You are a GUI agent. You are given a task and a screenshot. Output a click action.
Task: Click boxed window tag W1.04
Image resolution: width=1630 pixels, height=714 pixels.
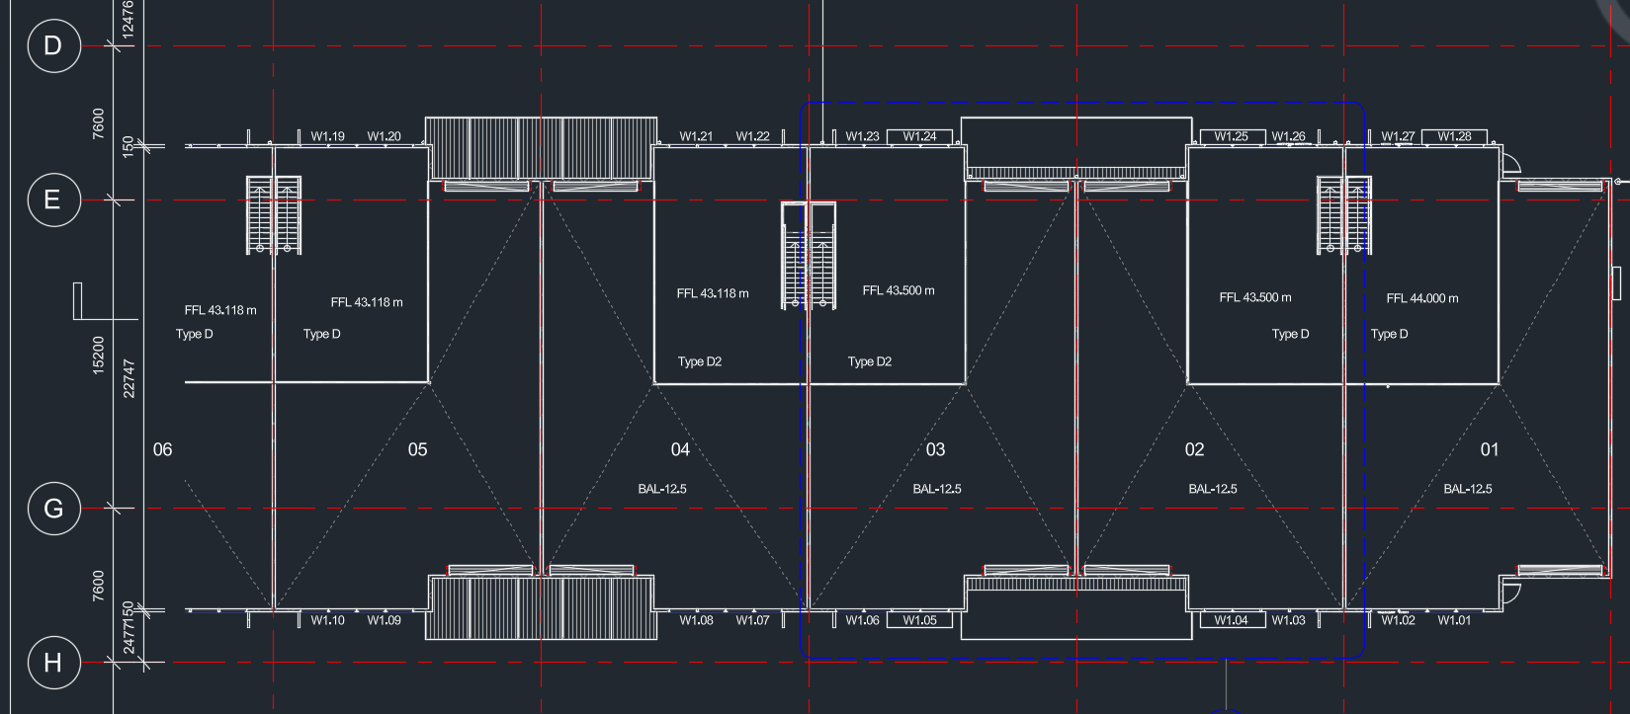click(x=1232, y=620)
